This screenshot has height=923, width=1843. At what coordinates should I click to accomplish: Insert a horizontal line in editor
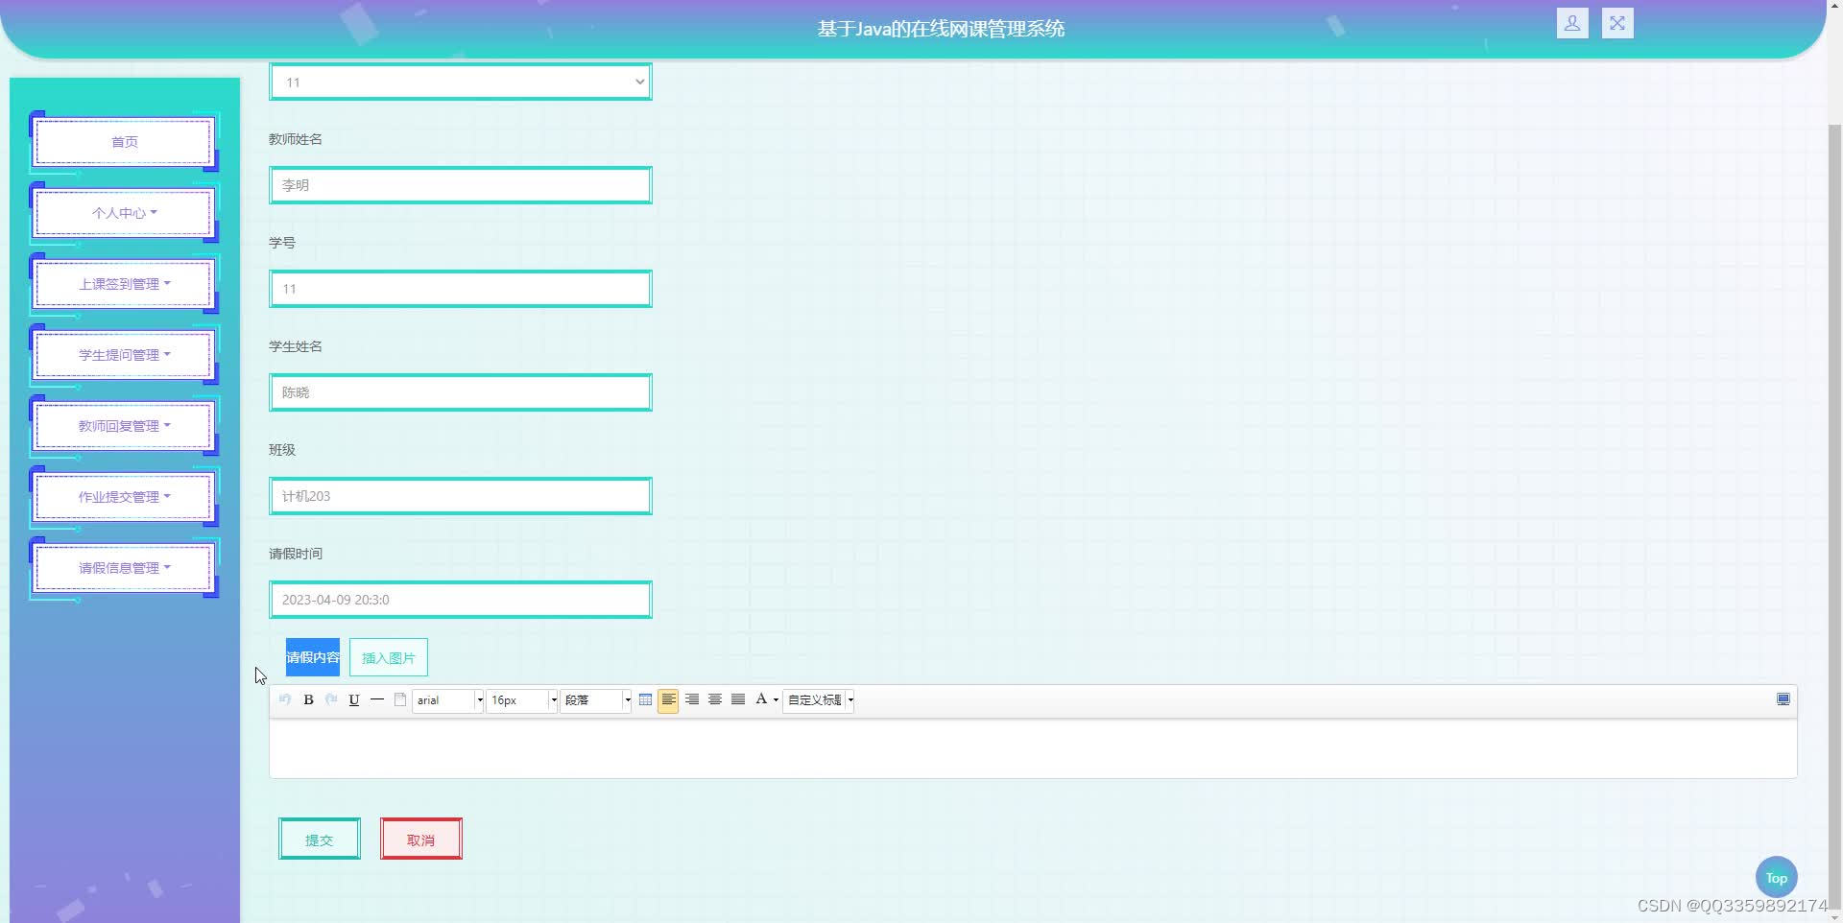tap(377, 699)
